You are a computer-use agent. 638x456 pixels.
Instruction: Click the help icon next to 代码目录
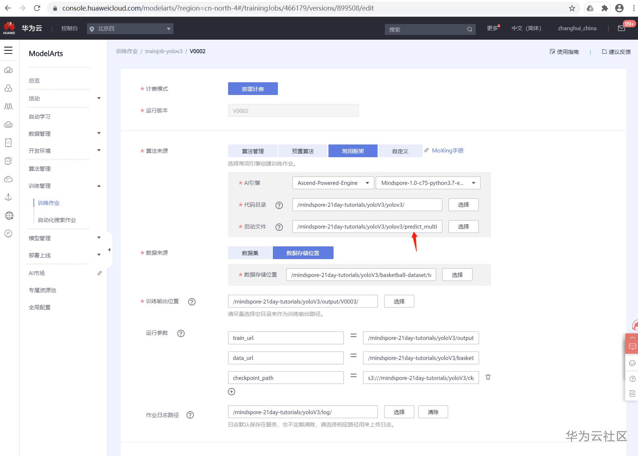[x=279, y=205]
